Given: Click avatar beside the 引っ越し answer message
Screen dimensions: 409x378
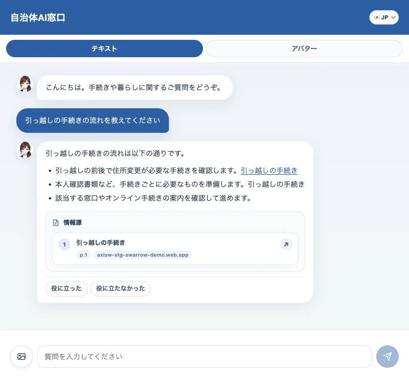Looking at the screenshot, I should coord(25,150).
